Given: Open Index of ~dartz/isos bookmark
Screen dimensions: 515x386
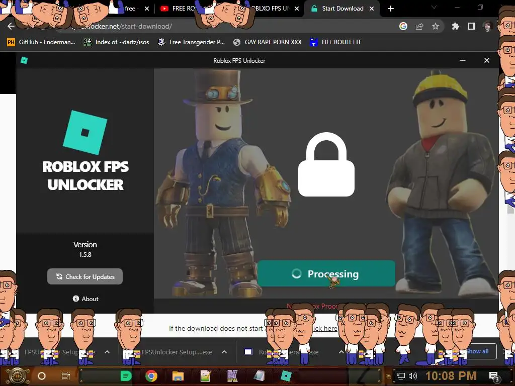Looking at the screenshot, I should click(x=116, y=42).
